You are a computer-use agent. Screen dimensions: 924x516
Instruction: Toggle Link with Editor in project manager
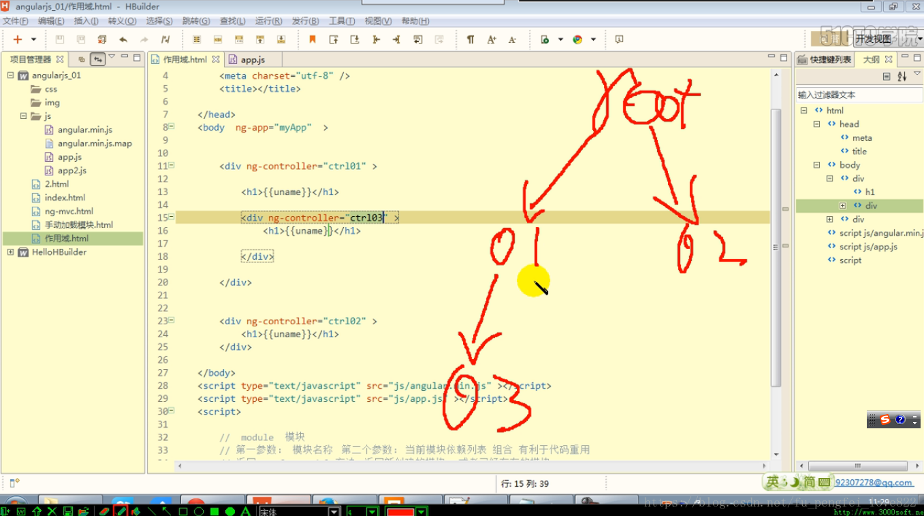98,59
